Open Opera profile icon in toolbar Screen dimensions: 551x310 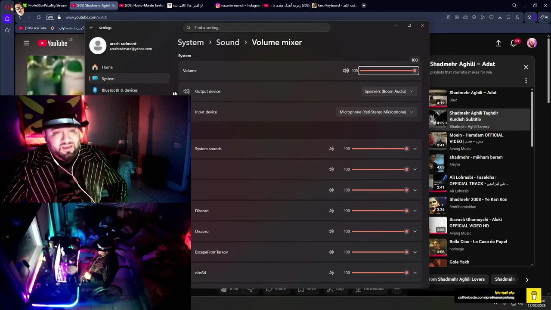point(517,17)
